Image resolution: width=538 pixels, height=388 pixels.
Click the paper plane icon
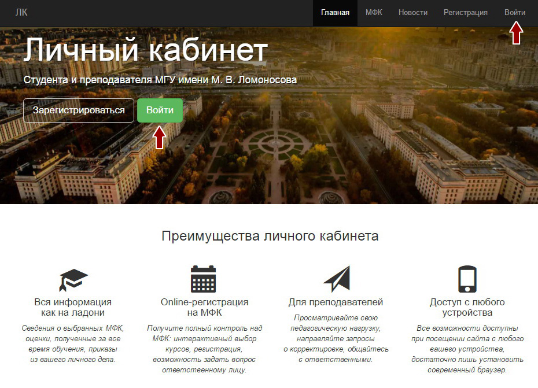[337, 279]
